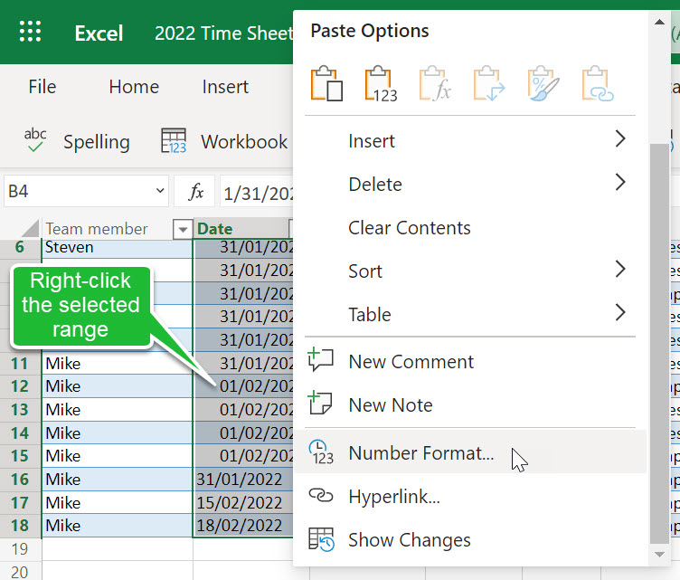Click the cell with date 15/02/2022
The width and height of the screenshot is (680, 580).
point(243,503)
